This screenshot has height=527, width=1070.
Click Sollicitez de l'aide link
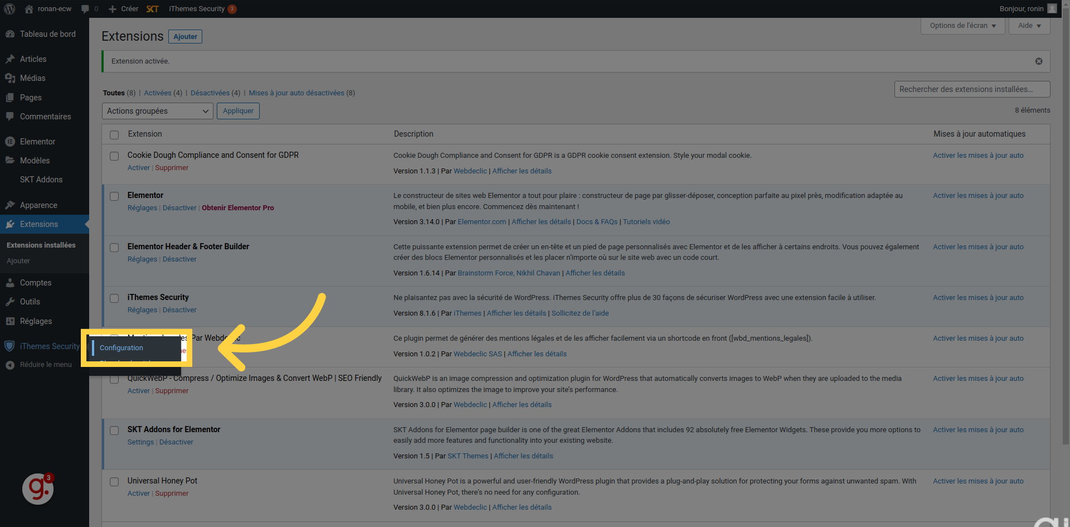tap(580, 313)
